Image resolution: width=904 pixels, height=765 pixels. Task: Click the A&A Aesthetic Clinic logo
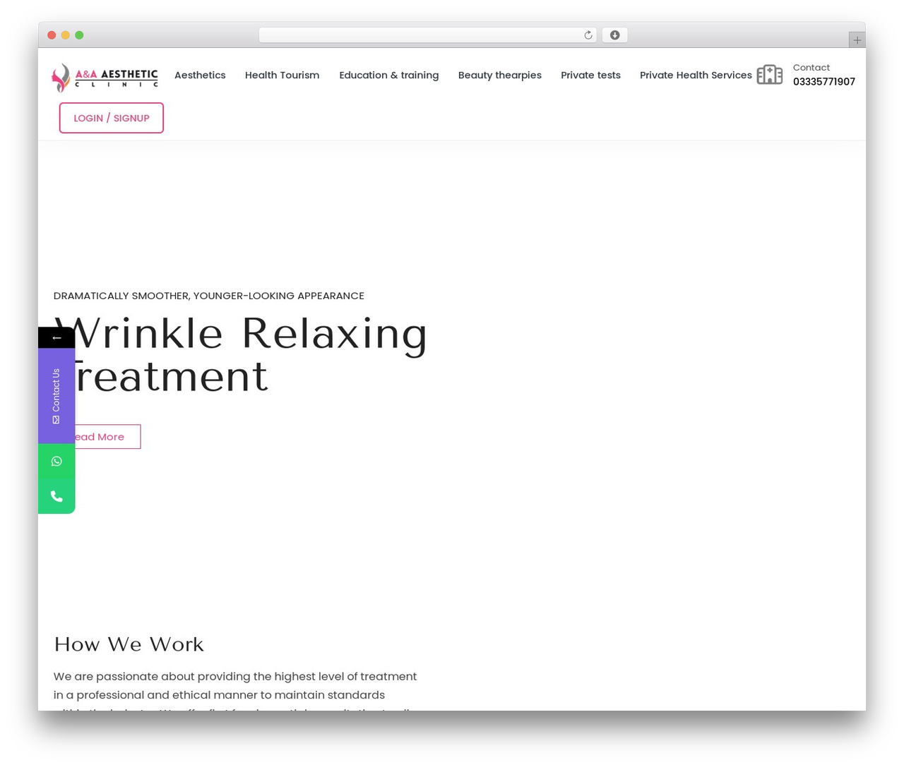pyautogui.click(x=105, y=77)
